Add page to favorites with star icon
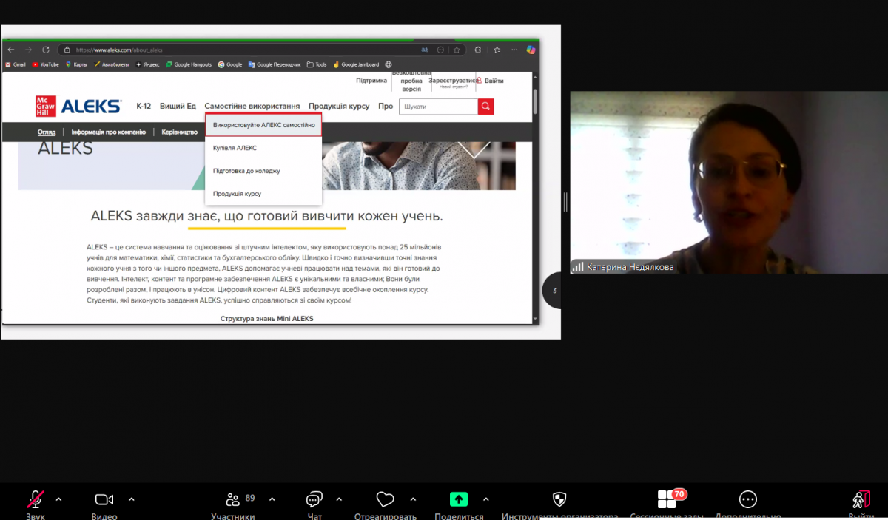Screen dimensions: 888x520 tap(457, 50)
